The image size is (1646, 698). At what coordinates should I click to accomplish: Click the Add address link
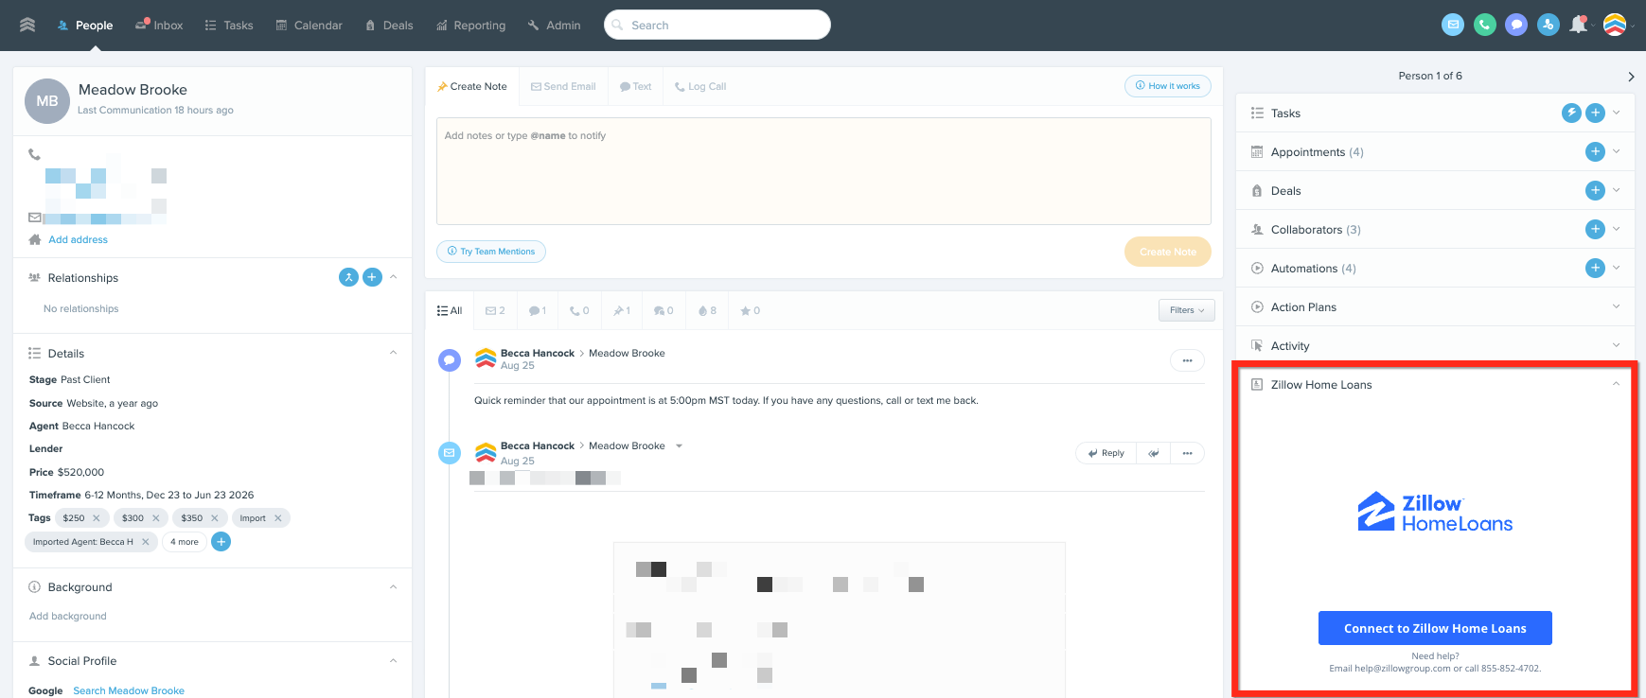(x=79, y=240)
